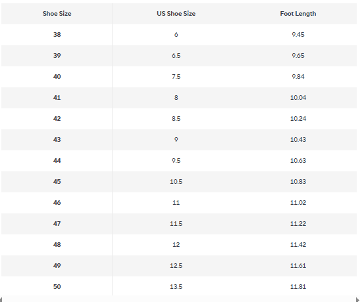The image size is (360, 302).
Task: Click the horizontal scrollbar track
Action: (179, 299)
